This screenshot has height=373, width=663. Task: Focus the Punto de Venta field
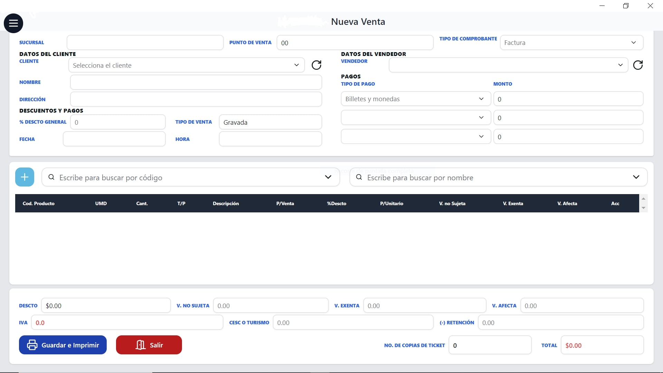click(x=355, y=43)
